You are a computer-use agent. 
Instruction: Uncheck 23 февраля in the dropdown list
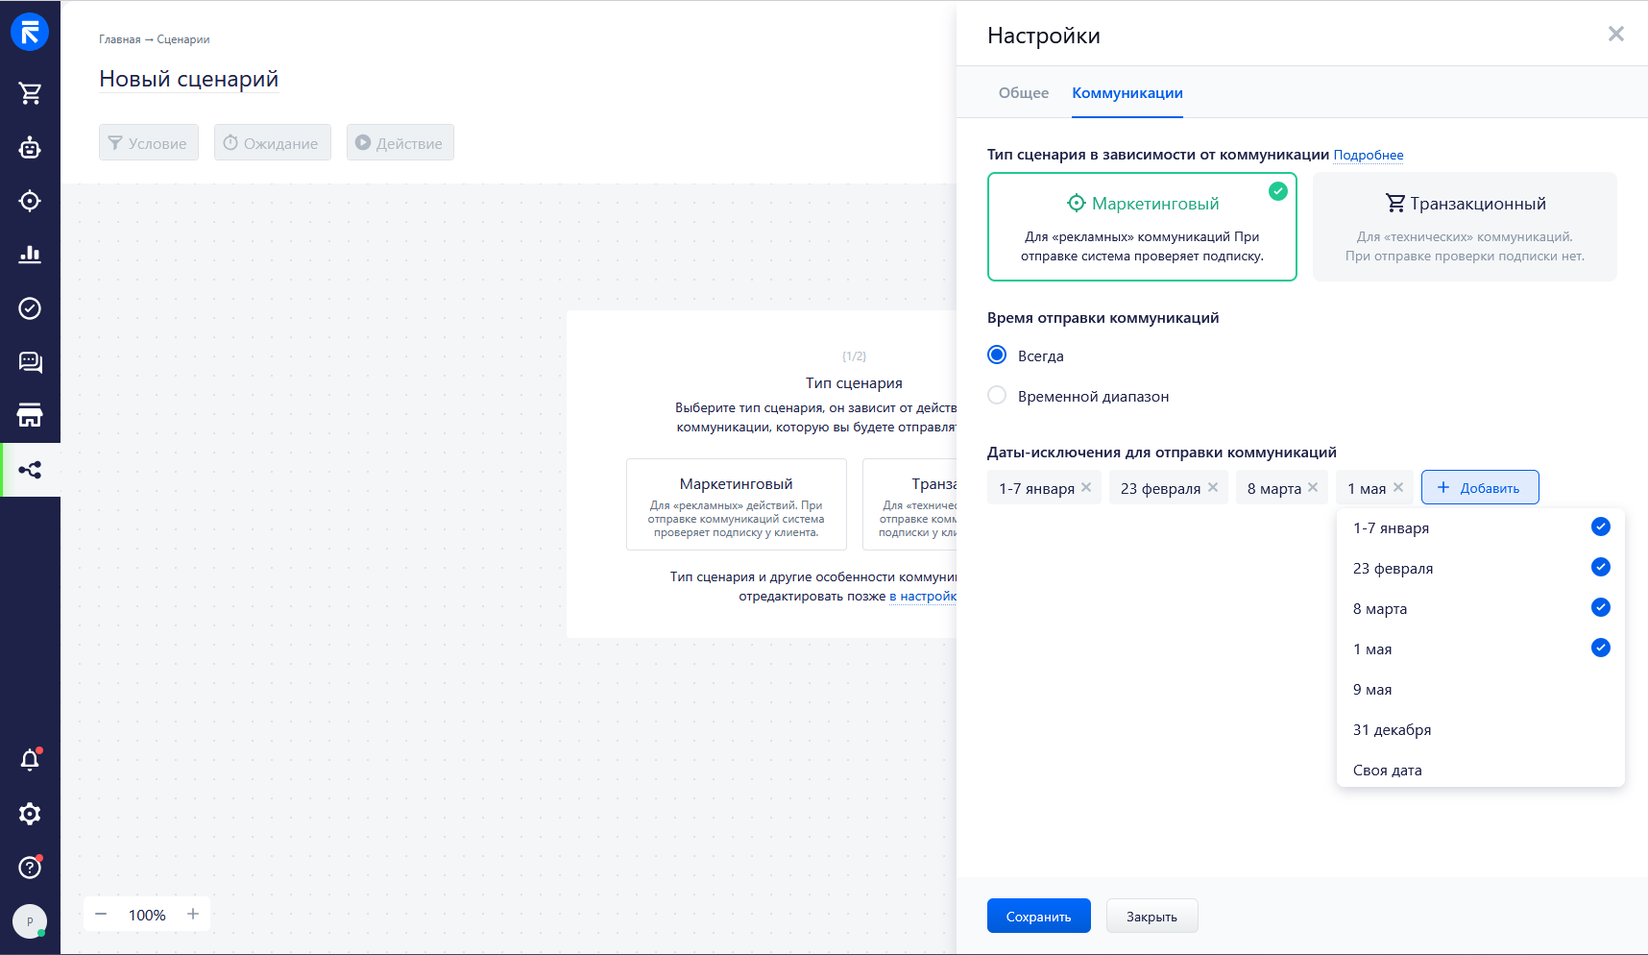pyautogui.click(x=1600, y=568)
